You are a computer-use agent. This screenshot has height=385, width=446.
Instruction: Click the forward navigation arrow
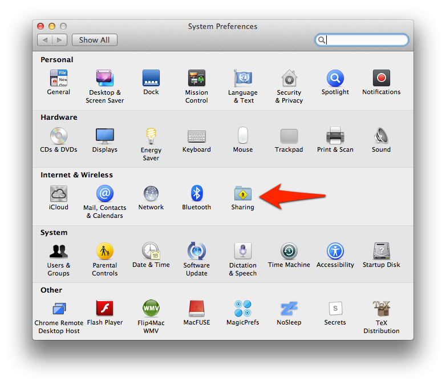tap(60, 40)
